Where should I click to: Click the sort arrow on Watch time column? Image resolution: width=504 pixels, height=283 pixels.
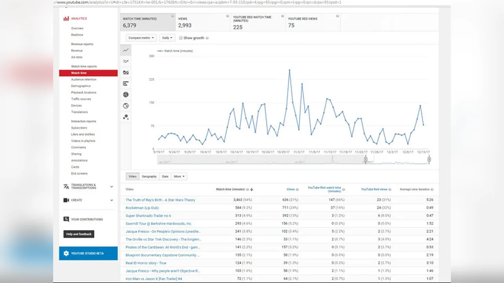252,189
